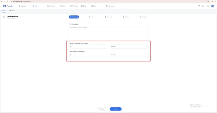The height and width of the screenshot is (113, 217).
Task: Click the FlashRev logo
Action: [x=8, y=6]
